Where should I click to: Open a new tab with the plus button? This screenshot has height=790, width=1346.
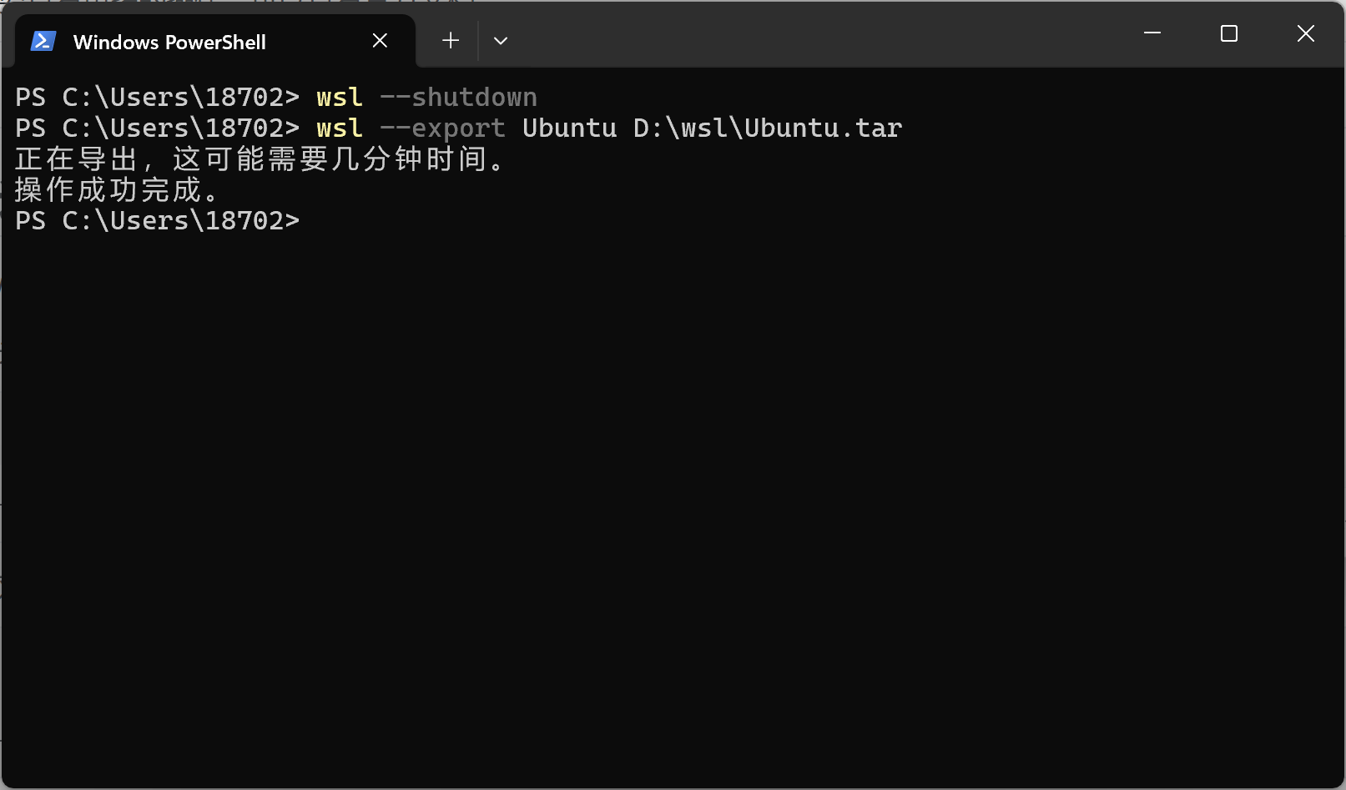coord(451,41)
